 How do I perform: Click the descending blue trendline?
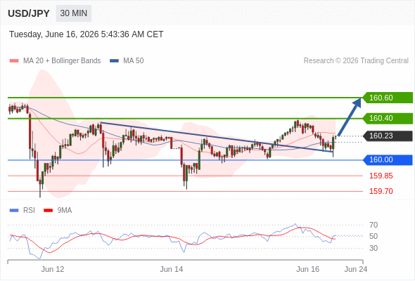coord(217,137)
